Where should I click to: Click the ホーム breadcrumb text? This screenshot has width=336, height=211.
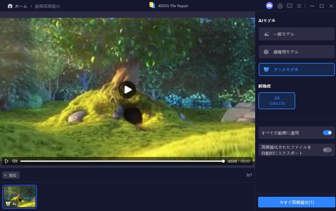21,6
